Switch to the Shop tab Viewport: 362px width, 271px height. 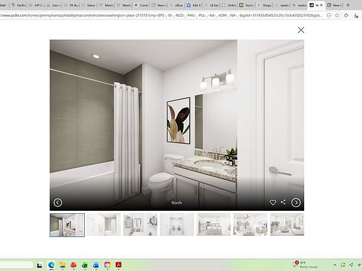264,5
